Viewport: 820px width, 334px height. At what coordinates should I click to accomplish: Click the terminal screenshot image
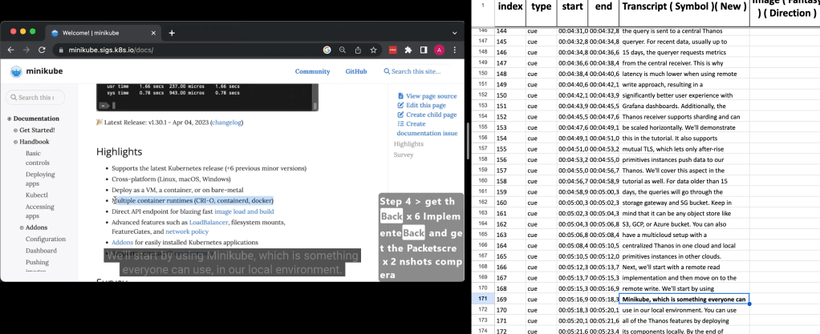(x=207, y=97)
